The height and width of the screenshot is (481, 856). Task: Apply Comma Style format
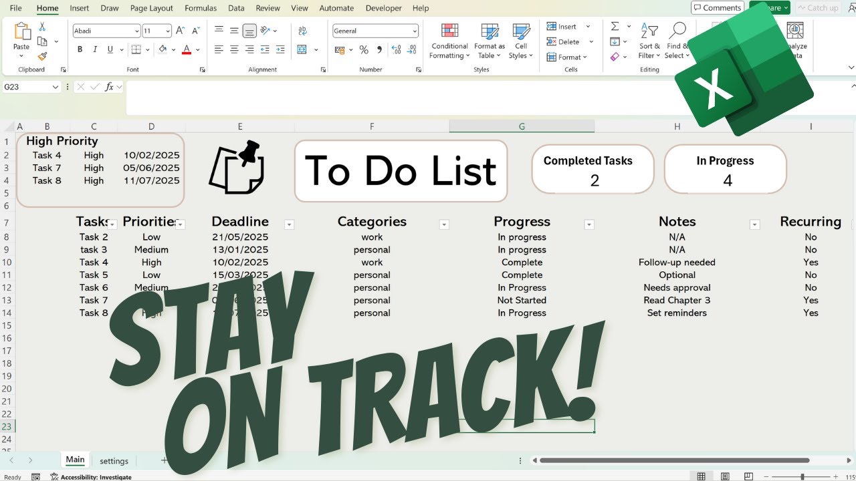pyautogui.click(x=379, y=49)
